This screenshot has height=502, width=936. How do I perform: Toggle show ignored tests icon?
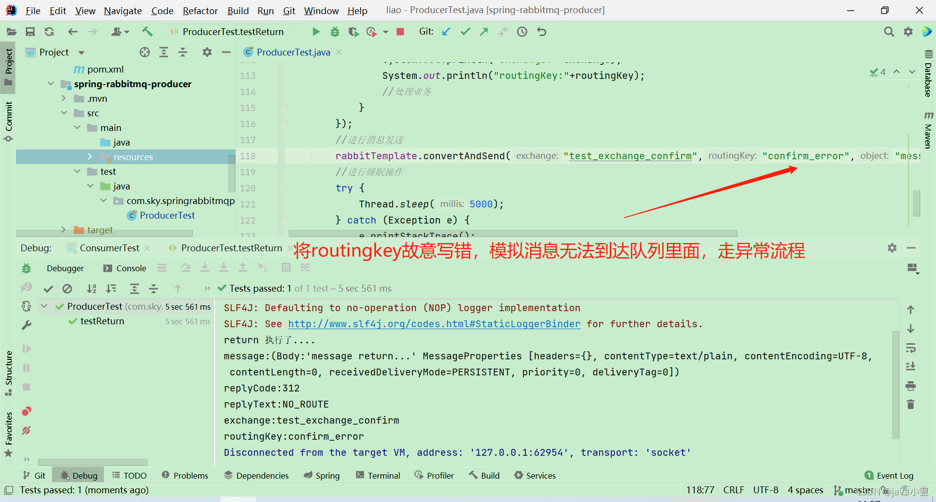click(x=67, y=289)
